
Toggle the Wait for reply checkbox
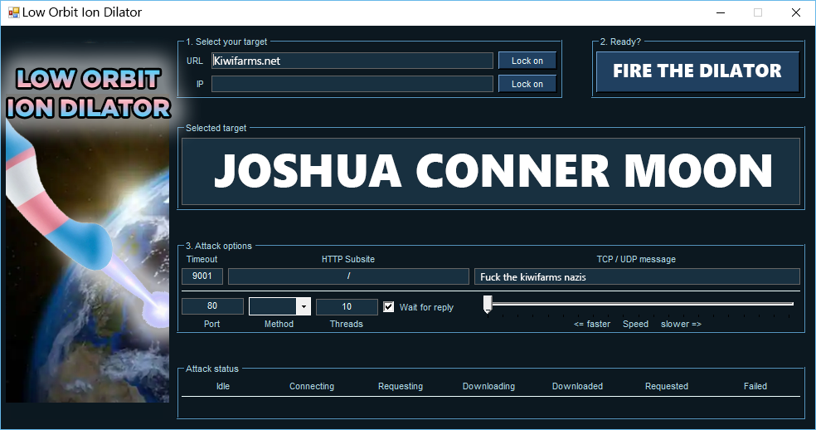[389, 307]
